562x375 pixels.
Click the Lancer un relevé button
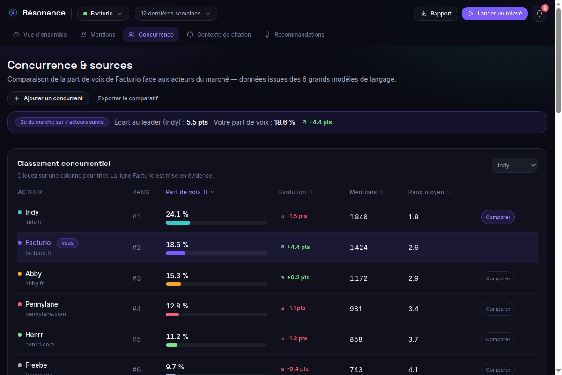point(495,14)
